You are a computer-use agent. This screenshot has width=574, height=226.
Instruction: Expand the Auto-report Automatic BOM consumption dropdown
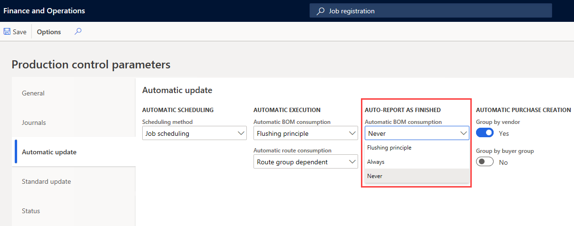point(417,133)
